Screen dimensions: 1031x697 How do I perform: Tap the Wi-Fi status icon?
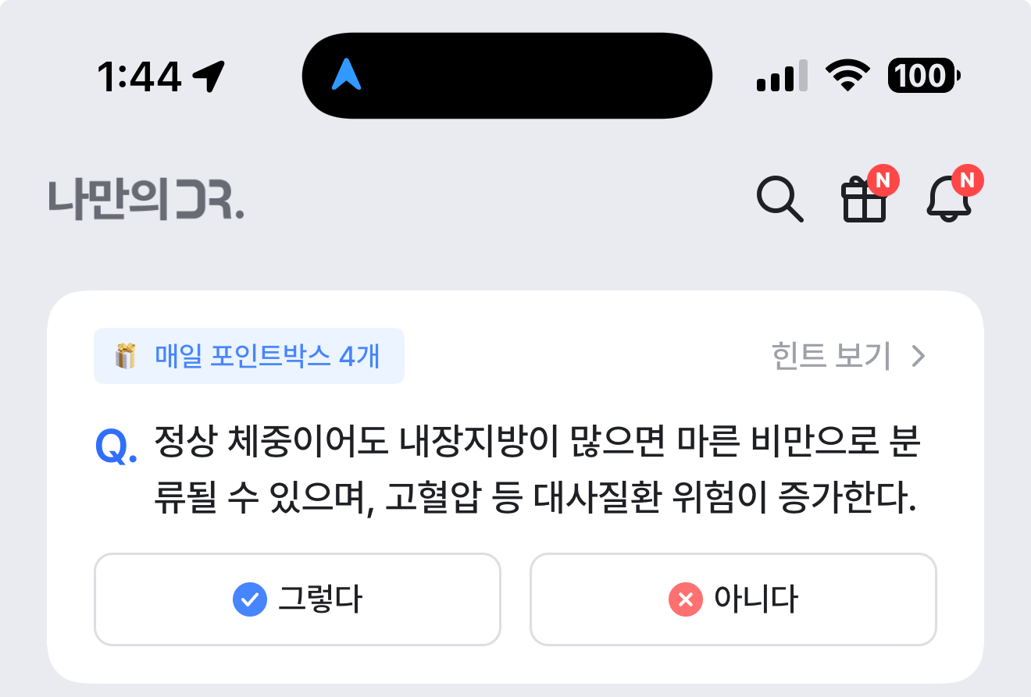click(847, 76)
